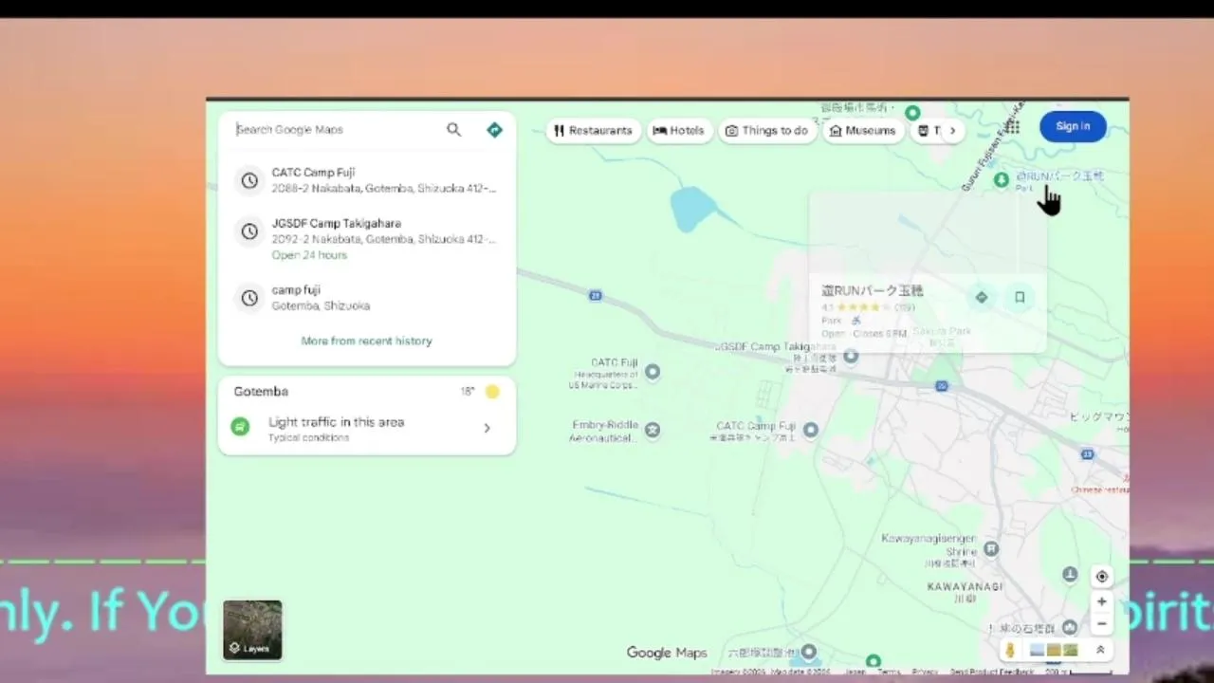Screen dimensions: 1214x683
Task: Filter map by Things to do chip
Action: (766, 131)
